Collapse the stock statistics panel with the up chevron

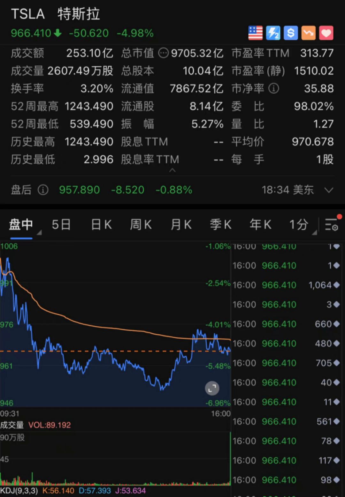[x=172, y=170]
